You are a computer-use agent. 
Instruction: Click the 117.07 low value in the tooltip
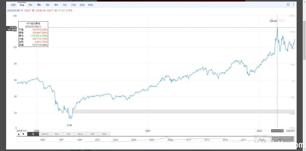point(39,36)
